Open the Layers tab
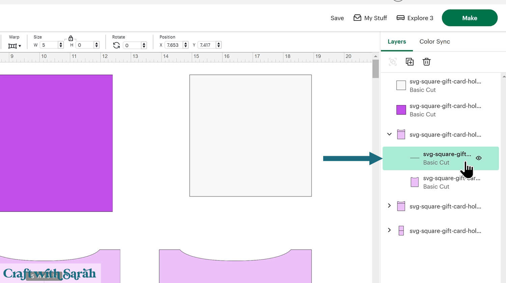The width and height of the screenshot is (506, 283). pyautogui.click(x=397, y=41)
